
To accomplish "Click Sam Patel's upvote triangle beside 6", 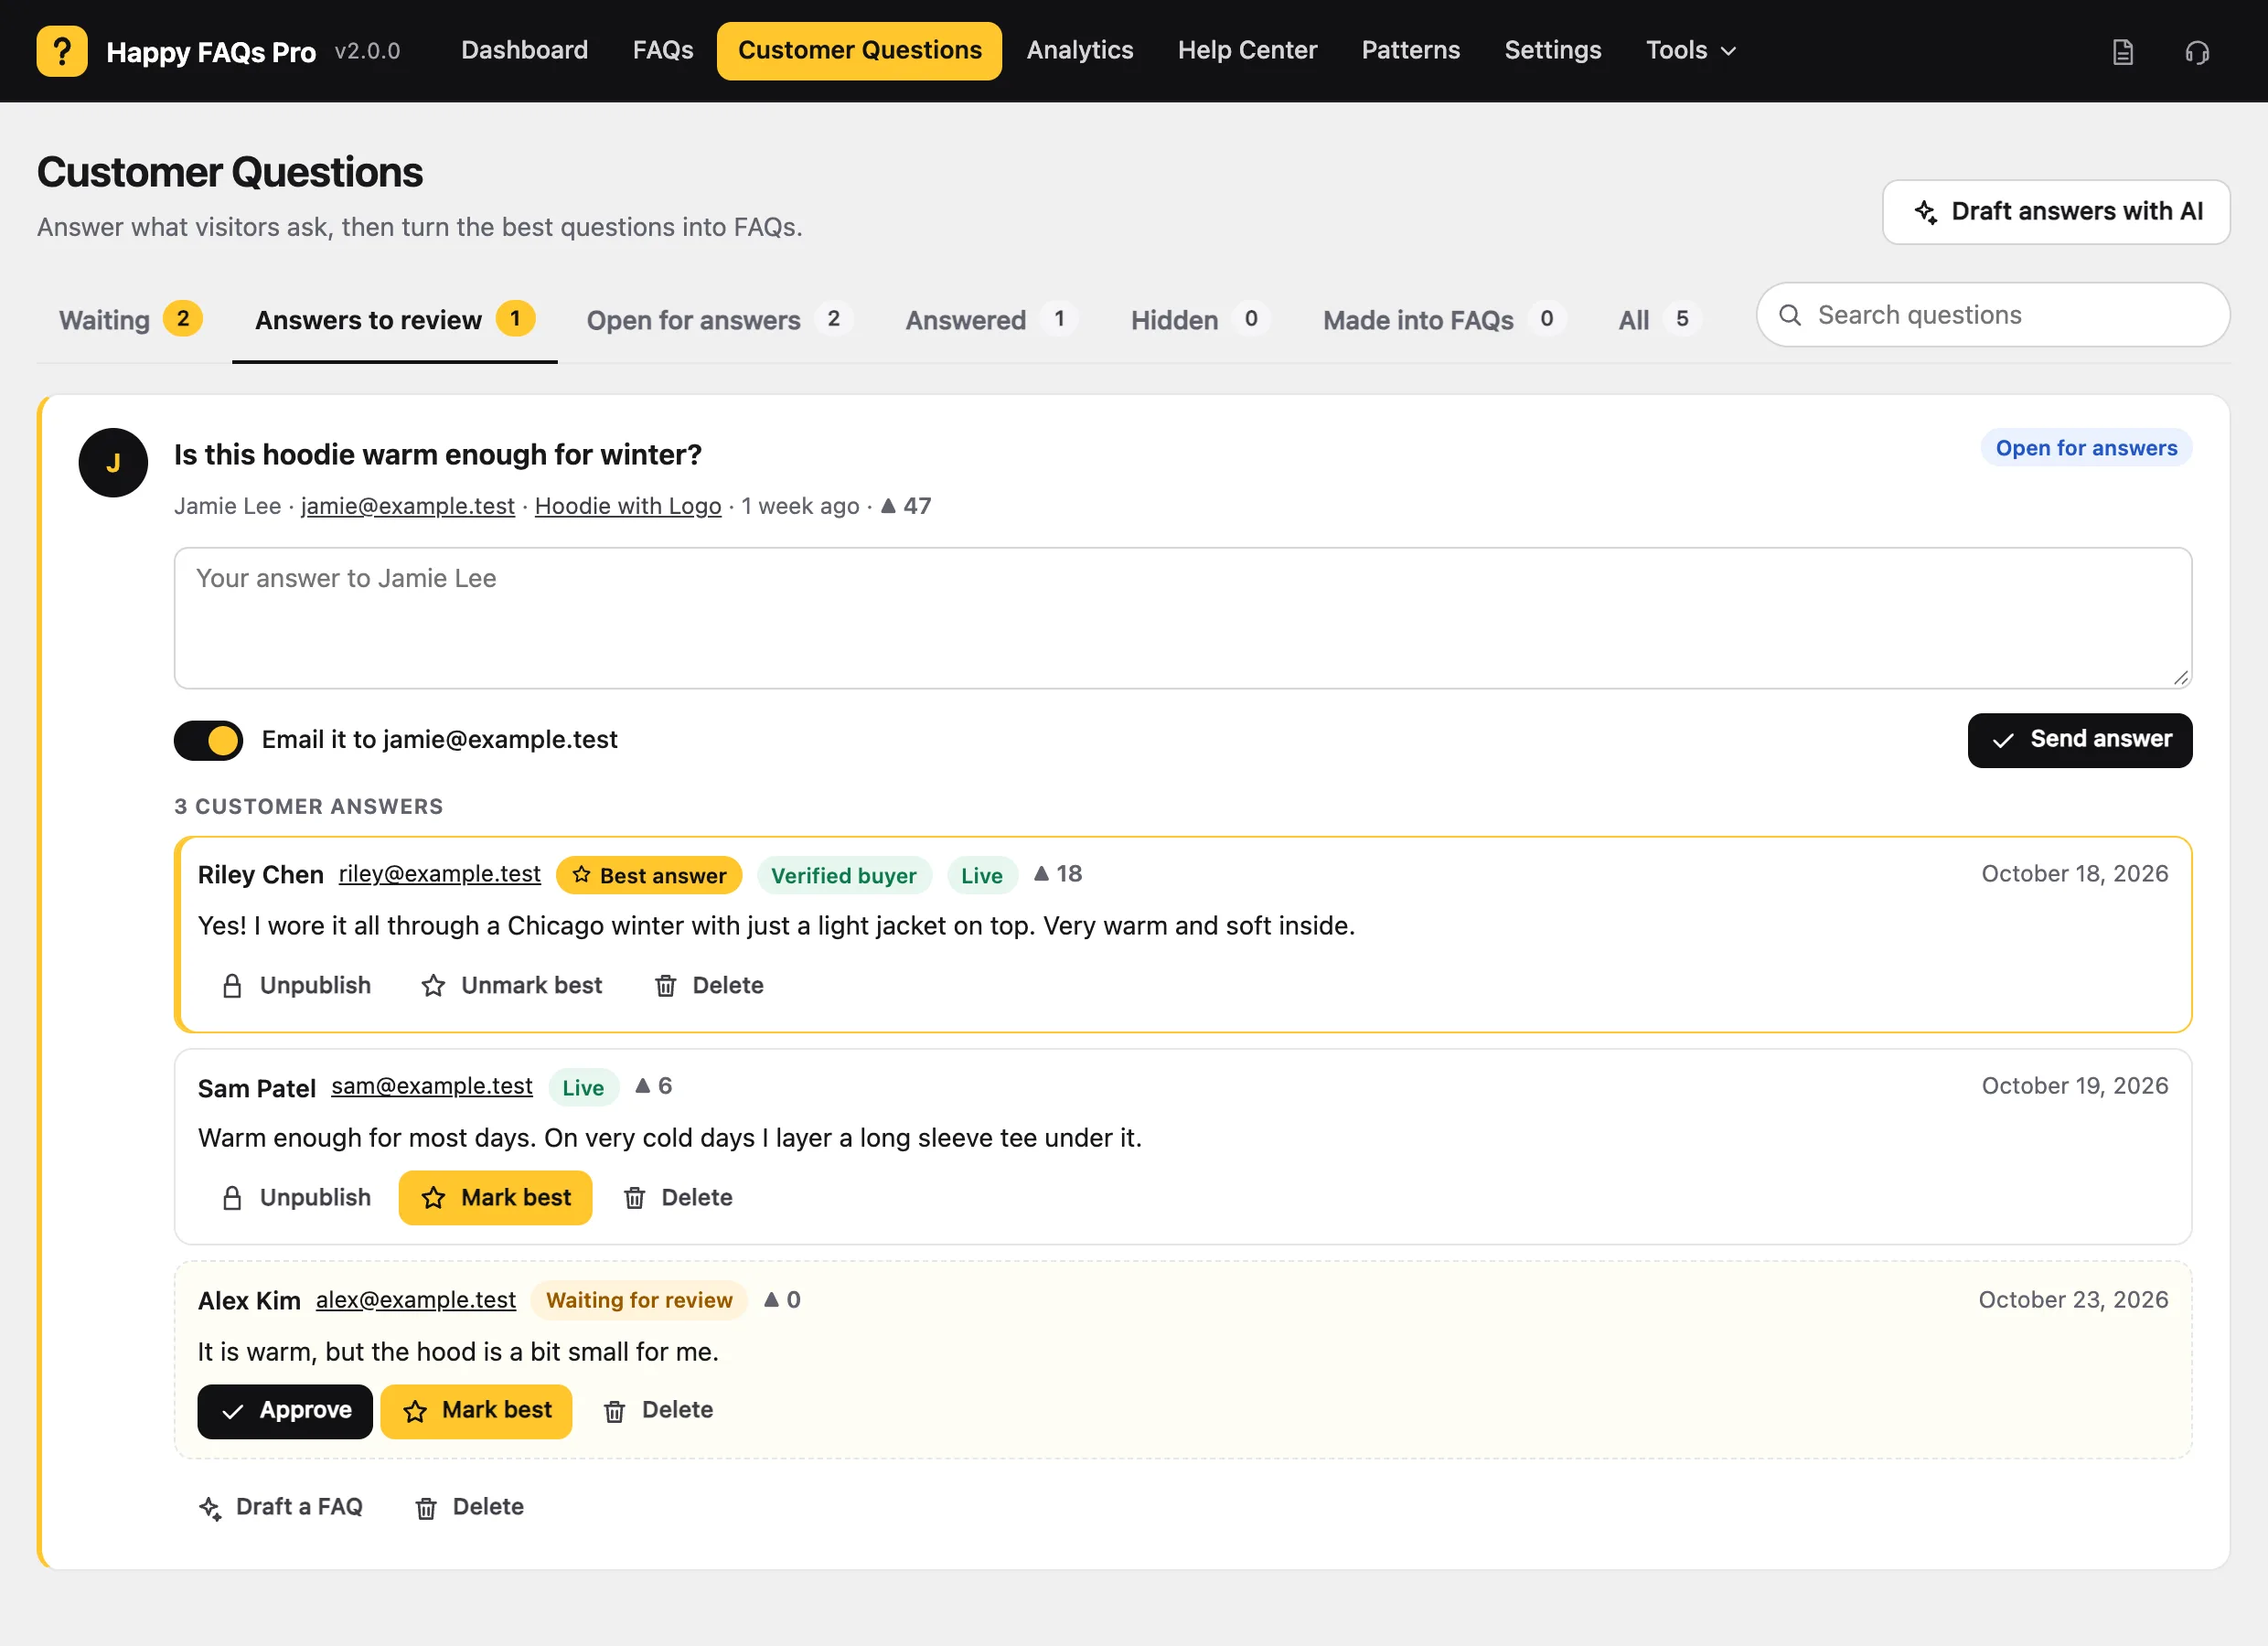I will 643,1085.
